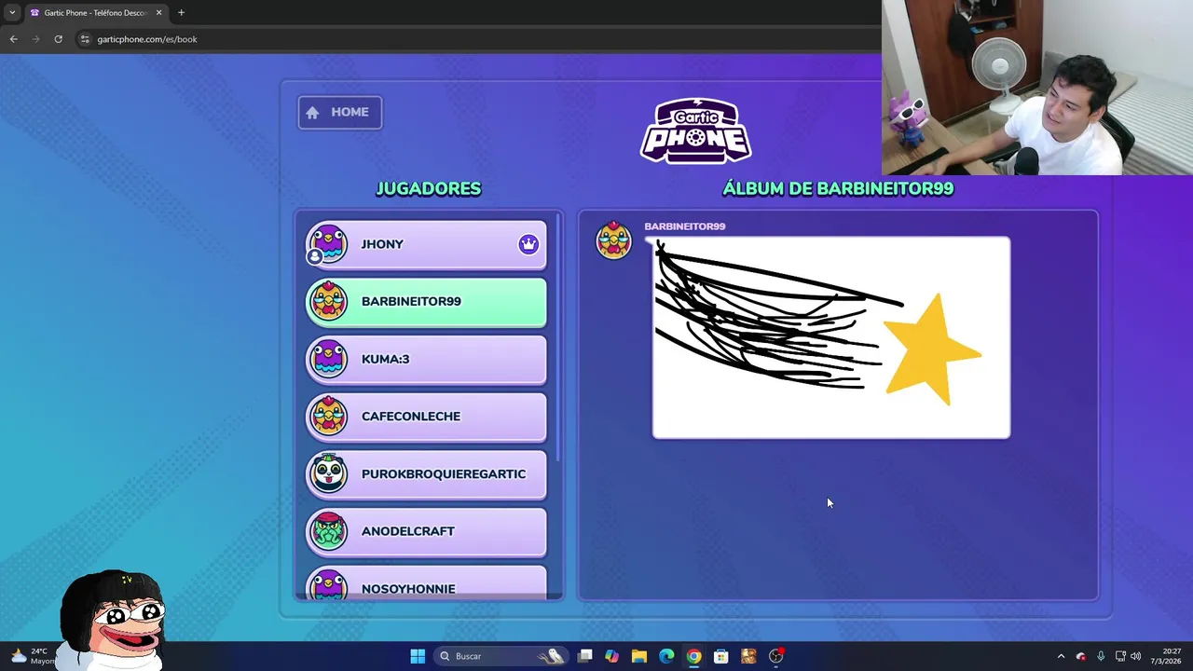Viewport: 1193px width, 671px height.
Task: Close the Gartic Phone tab
Action: coord(158,13)
